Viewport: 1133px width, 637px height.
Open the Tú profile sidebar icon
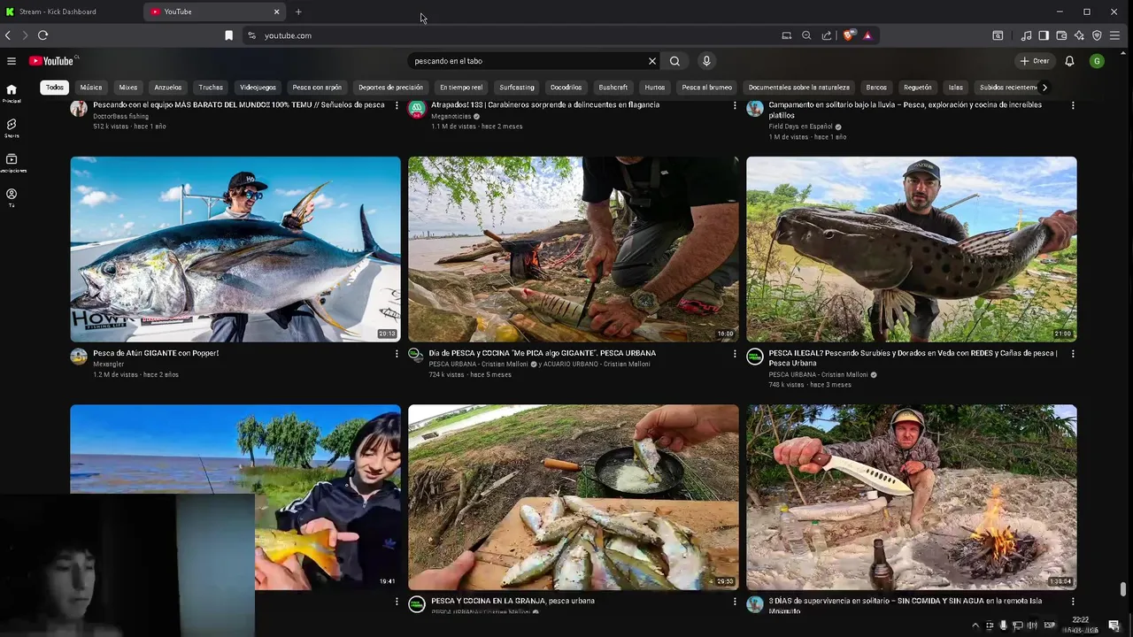pos(12,197)
